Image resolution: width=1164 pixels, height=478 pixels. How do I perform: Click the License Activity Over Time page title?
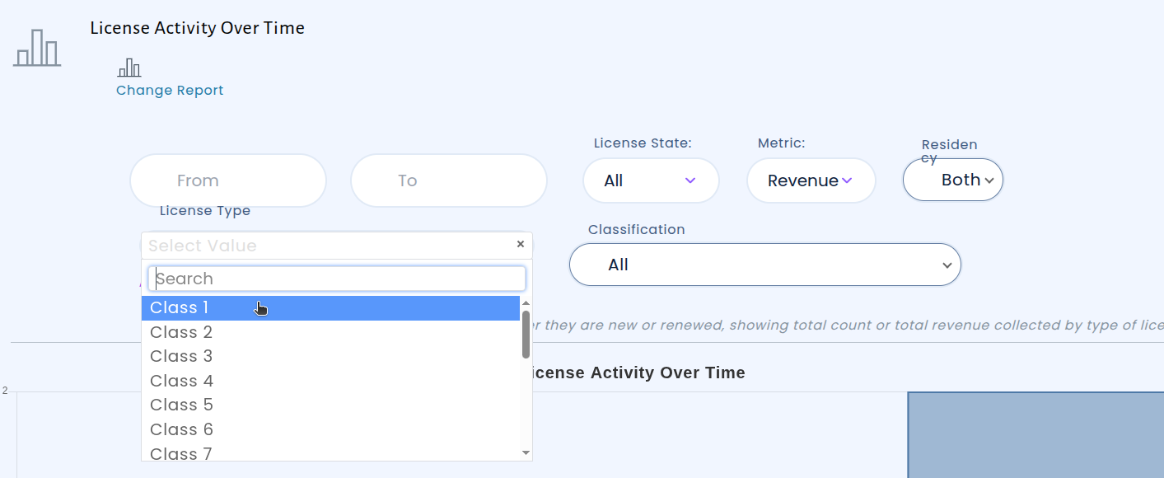coord(197,28)
